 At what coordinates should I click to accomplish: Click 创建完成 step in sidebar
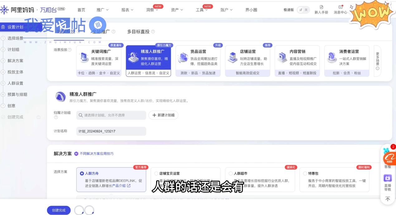(15, 117)
